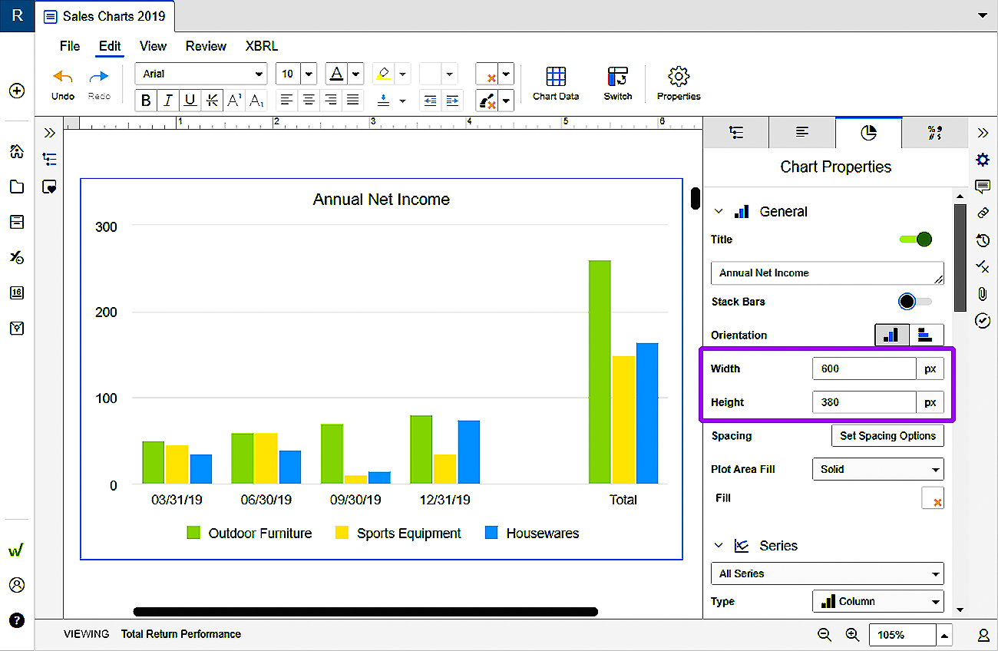Apply strikethrough formatting
Image resolution: width=998 pixels, height=651 pixels.
click(213, 101)
